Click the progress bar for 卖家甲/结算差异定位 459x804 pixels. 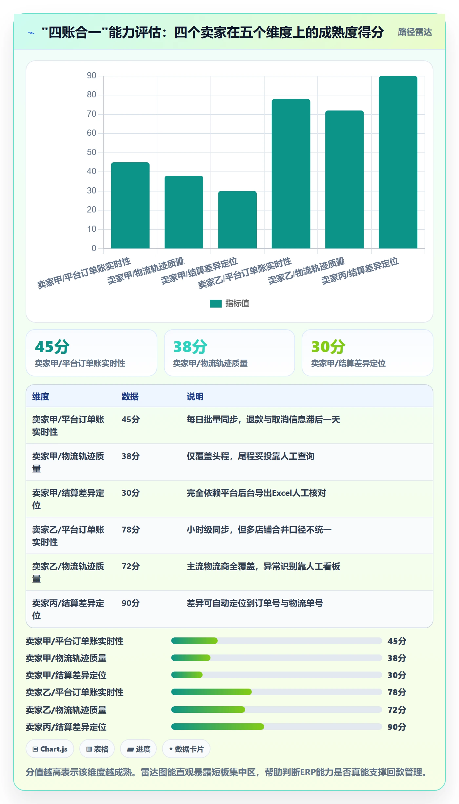[276, 675]
